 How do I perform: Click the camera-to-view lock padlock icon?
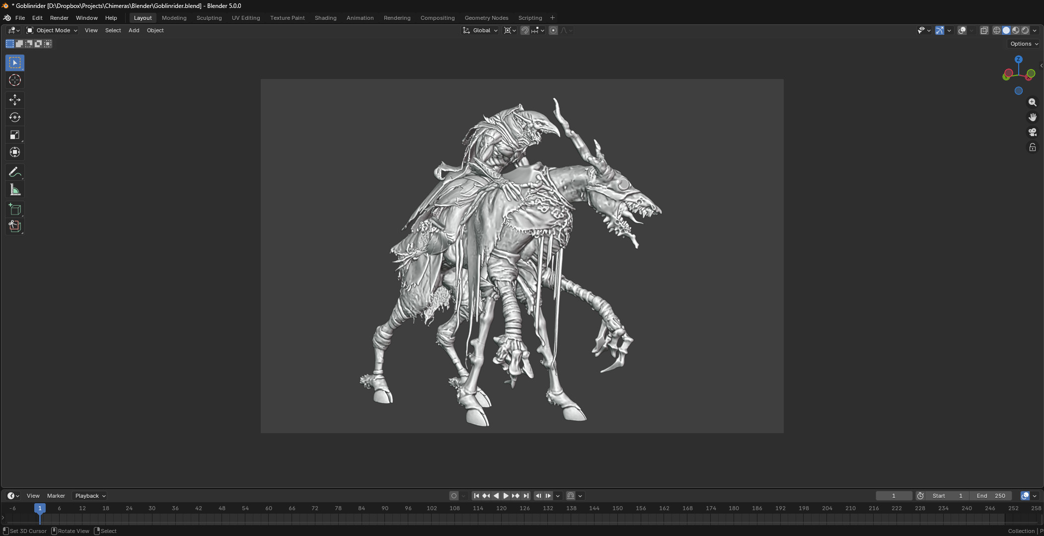tap(1033, 148)
